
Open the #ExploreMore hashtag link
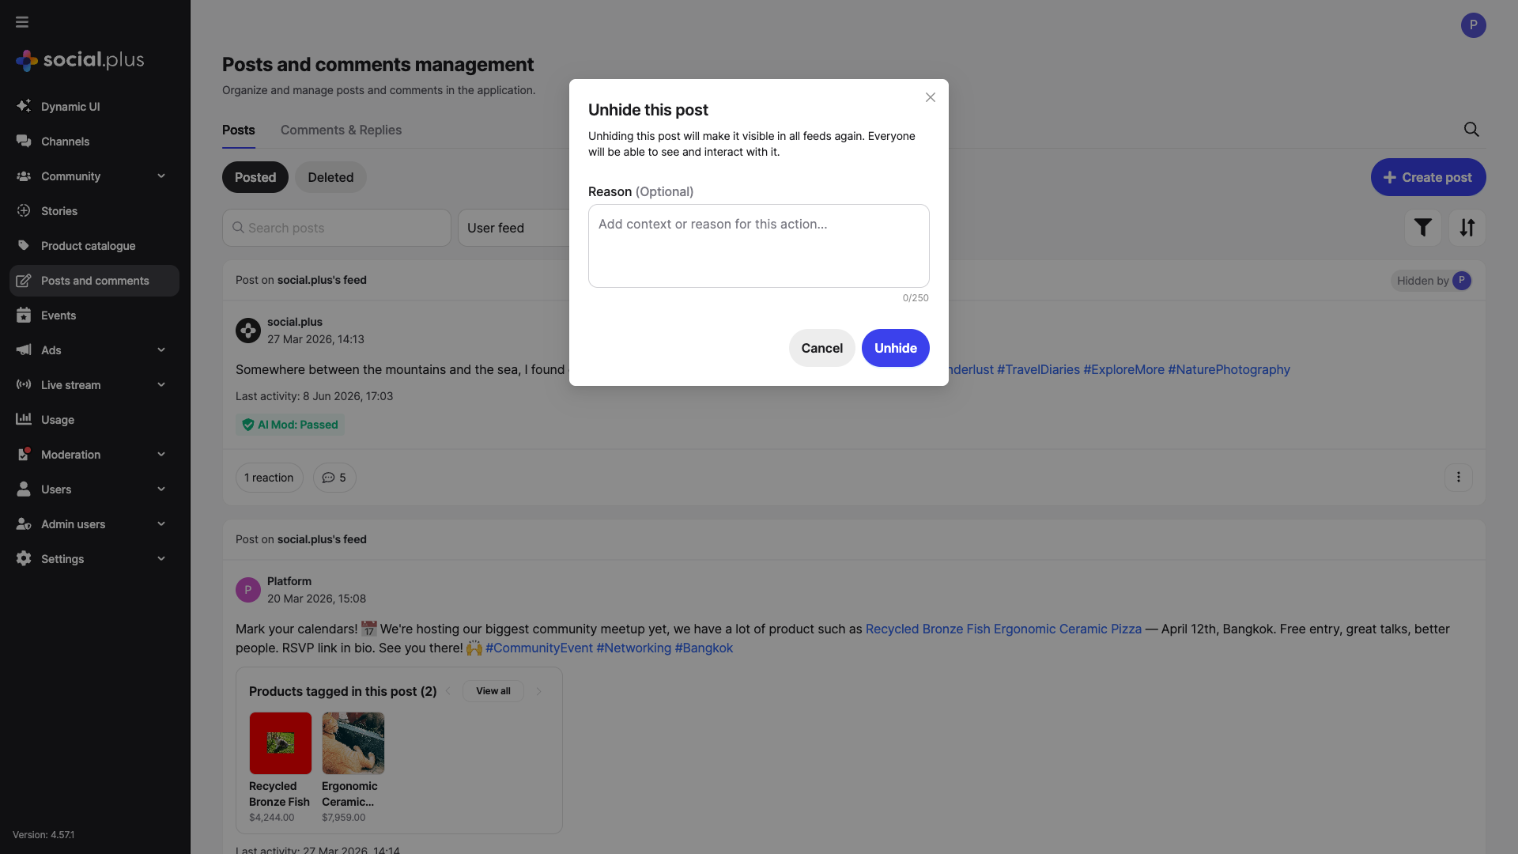pyautogui.click(x=1123, y=370)
